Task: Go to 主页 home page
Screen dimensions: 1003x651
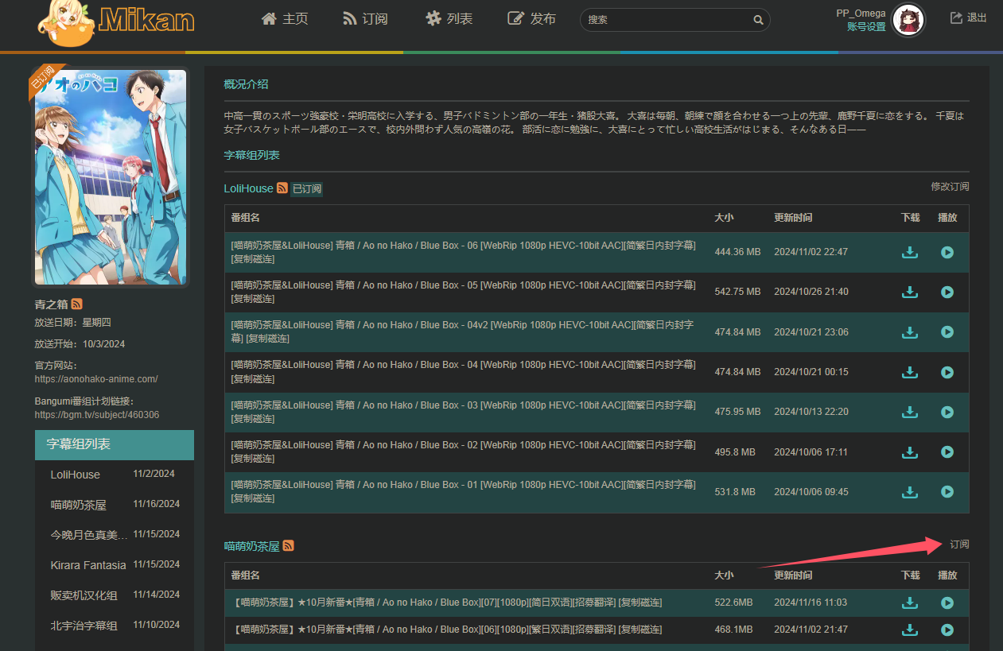Action: [285, 18]
